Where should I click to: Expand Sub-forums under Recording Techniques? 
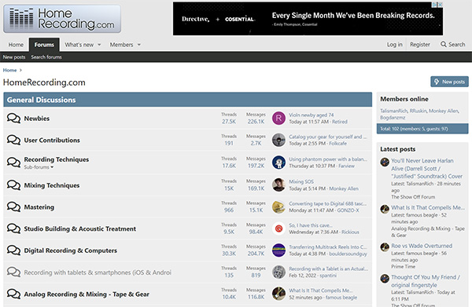point(39,167)
